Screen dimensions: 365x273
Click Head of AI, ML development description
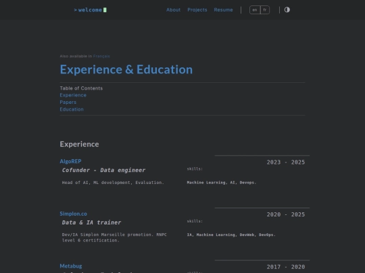click(x=113, y=183)
